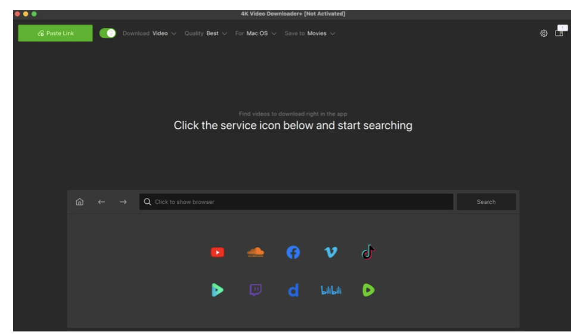Open the green play service icon
This screenshot has height=335, width=571.
click(368, 290)
